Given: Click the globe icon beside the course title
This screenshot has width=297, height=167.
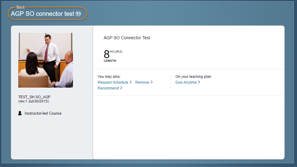Looking at the screenshot, I should 78,14.
